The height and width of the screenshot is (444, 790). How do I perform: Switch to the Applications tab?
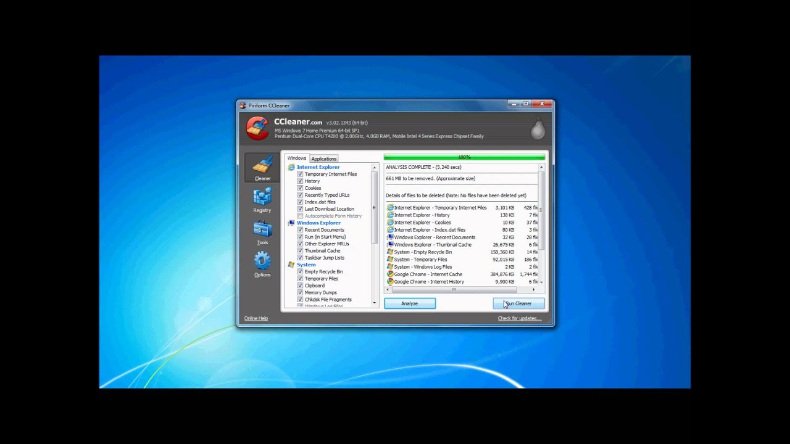click(324, 159)
